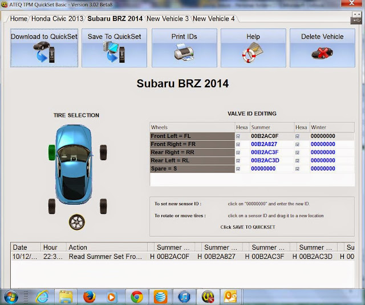Select the front right tire on car
The height and width of the screenshot is (305, 365).
(103, 152)
